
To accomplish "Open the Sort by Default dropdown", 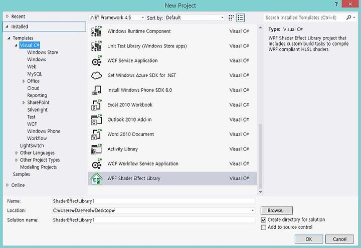I will pos(195,17).
